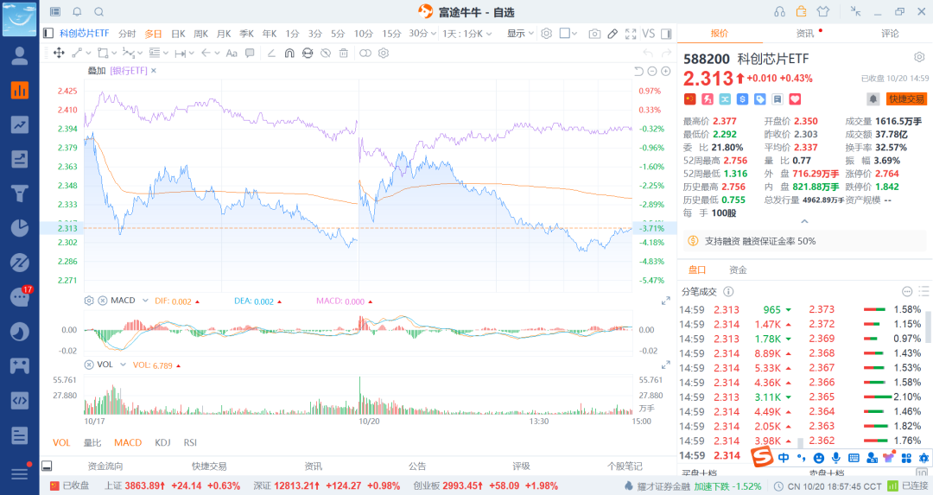Image resolution: width=933 pixels, height=495 pixels.
Task: Toggle the left panel sidebar layout icon
Action: (x=48, y=34)
